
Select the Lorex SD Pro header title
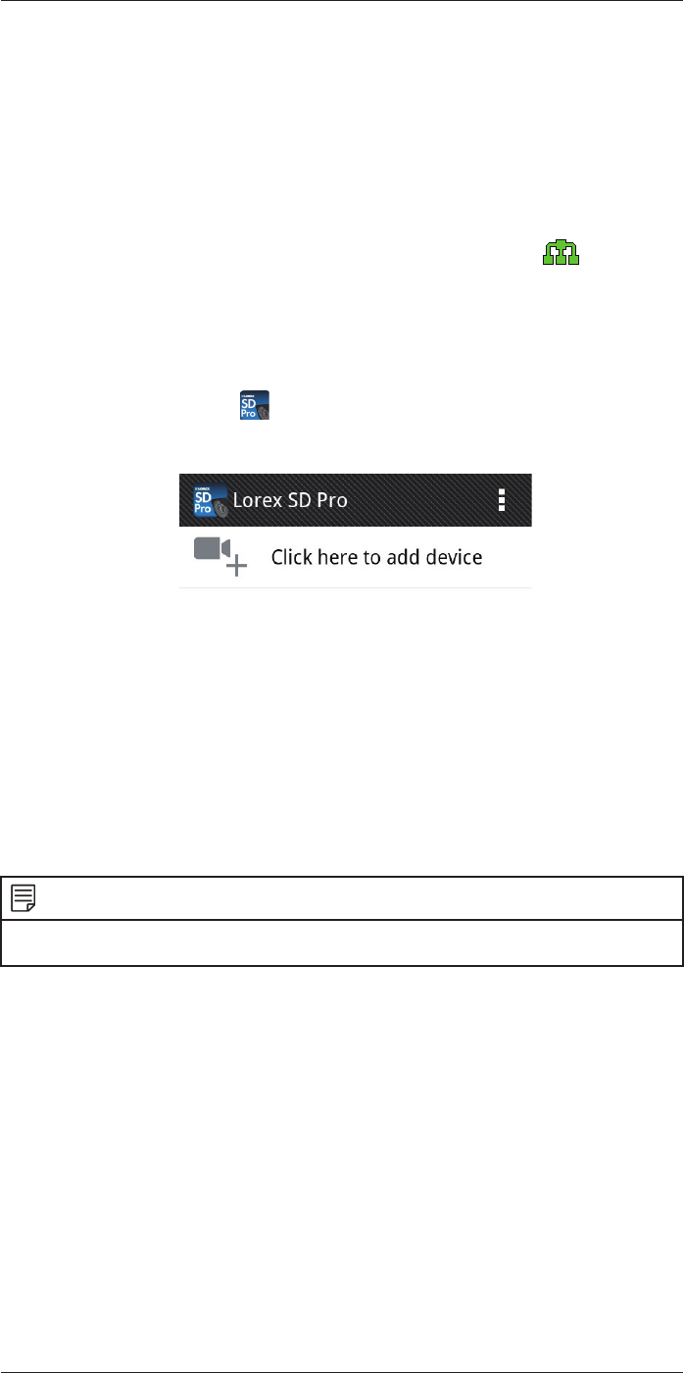tap(290, 500)
